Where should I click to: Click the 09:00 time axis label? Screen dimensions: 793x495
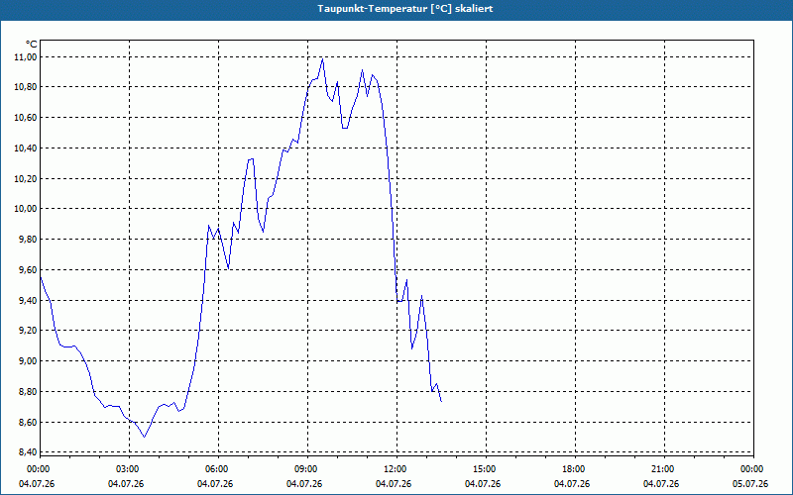pyautogui.click(x=307, y=469)
